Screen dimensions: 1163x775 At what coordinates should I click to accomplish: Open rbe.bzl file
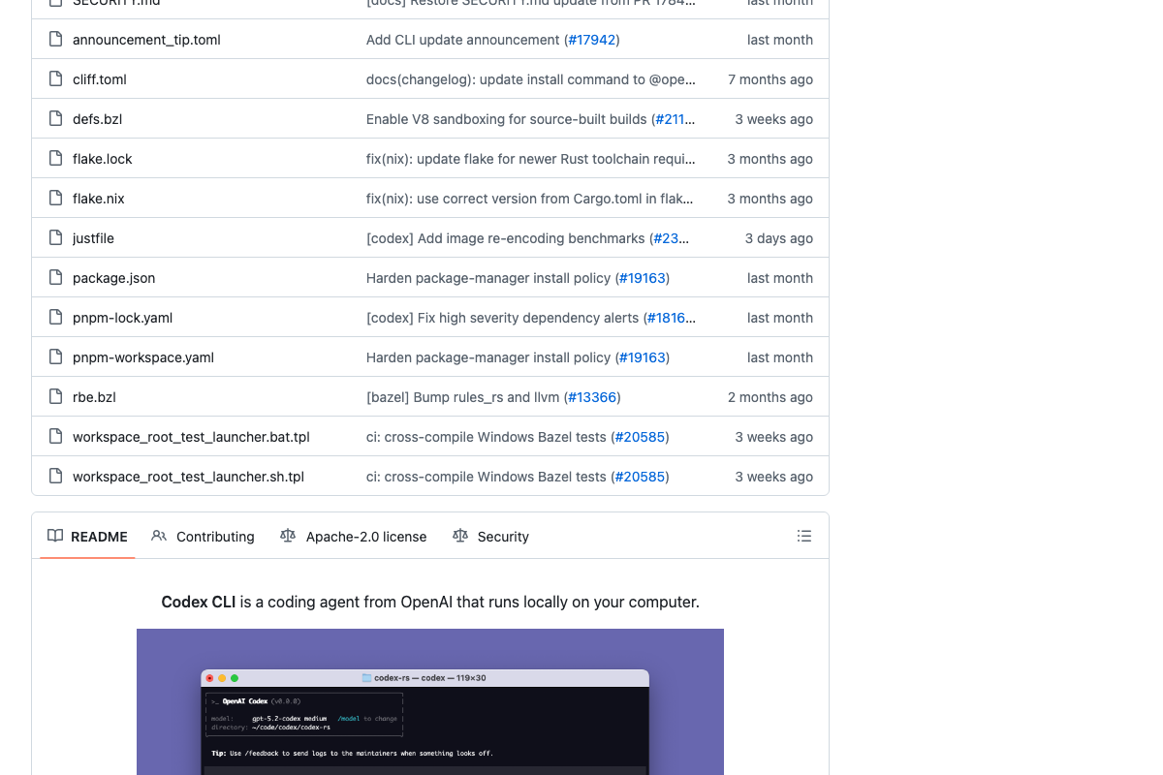[94, 397]
